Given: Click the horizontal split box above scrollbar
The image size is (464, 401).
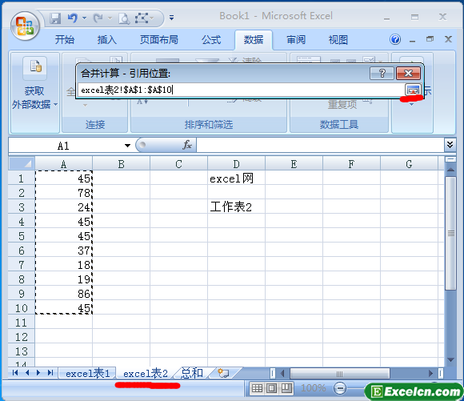Looking at the screenshot, I should coord(450,159).
